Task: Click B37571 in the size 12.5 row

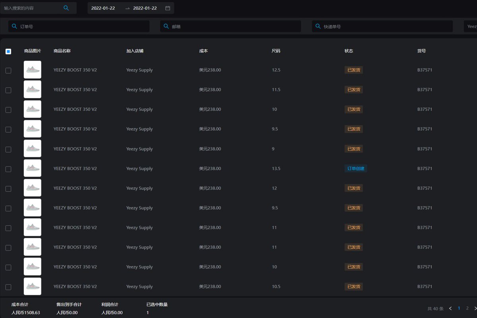Action: (425, 70)
